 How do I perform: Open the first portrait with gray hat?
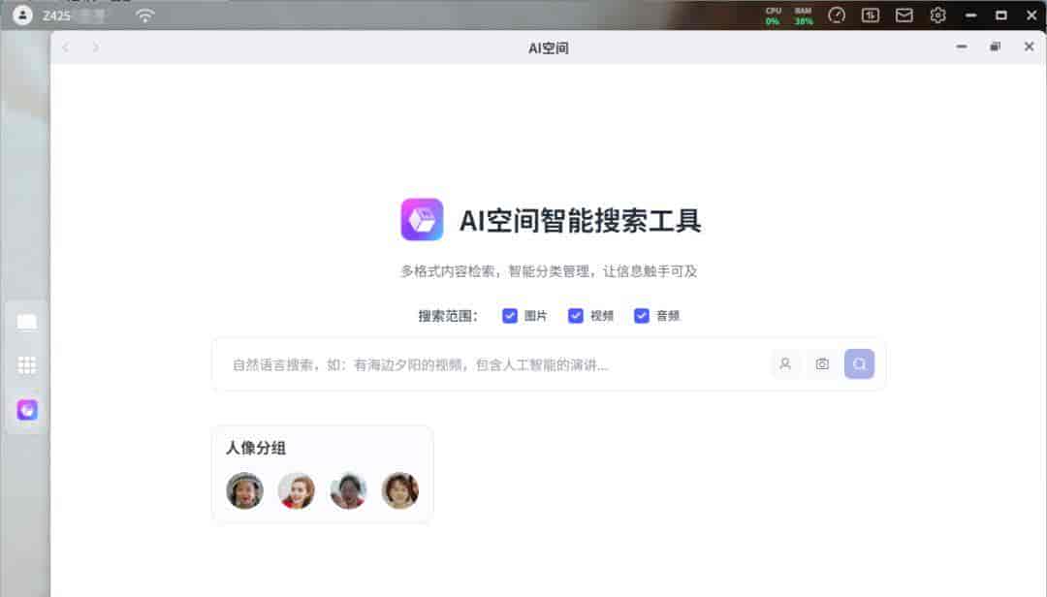[244, 490]
